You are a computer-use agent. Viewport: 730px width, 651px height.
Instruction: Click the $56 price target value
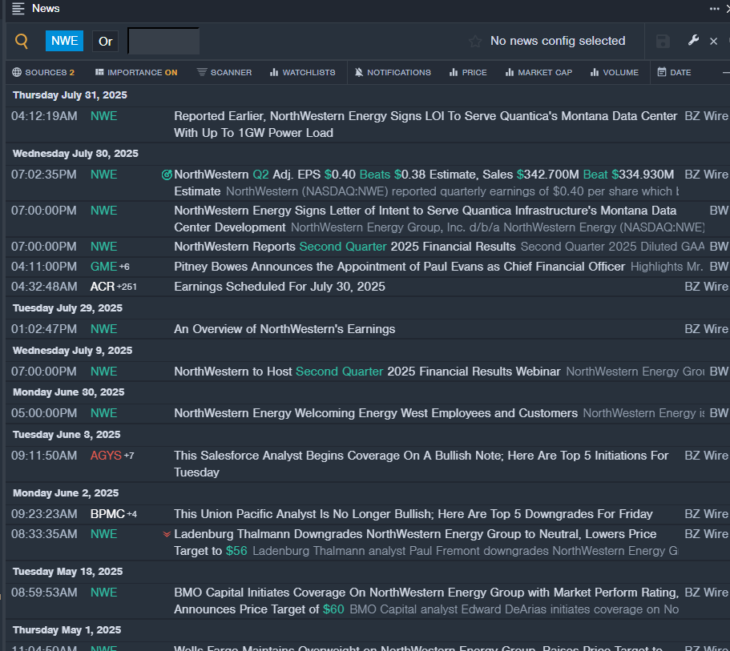pyautogui.click(x=236, y=551)
